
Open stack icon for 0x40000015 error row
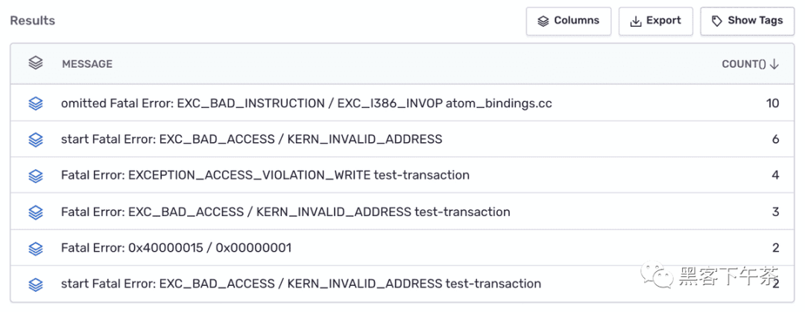pos(36,249)
